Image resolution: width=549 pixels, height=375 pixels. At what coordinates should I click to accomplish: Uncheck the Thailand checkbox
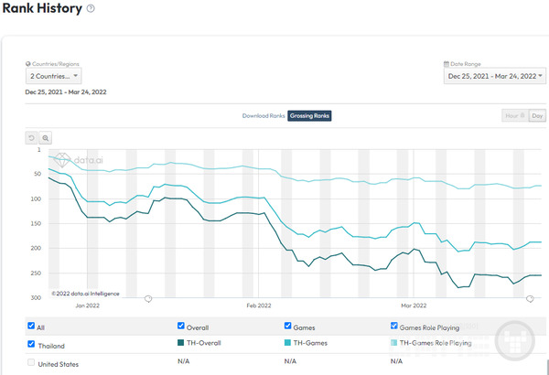coord(32,344)
